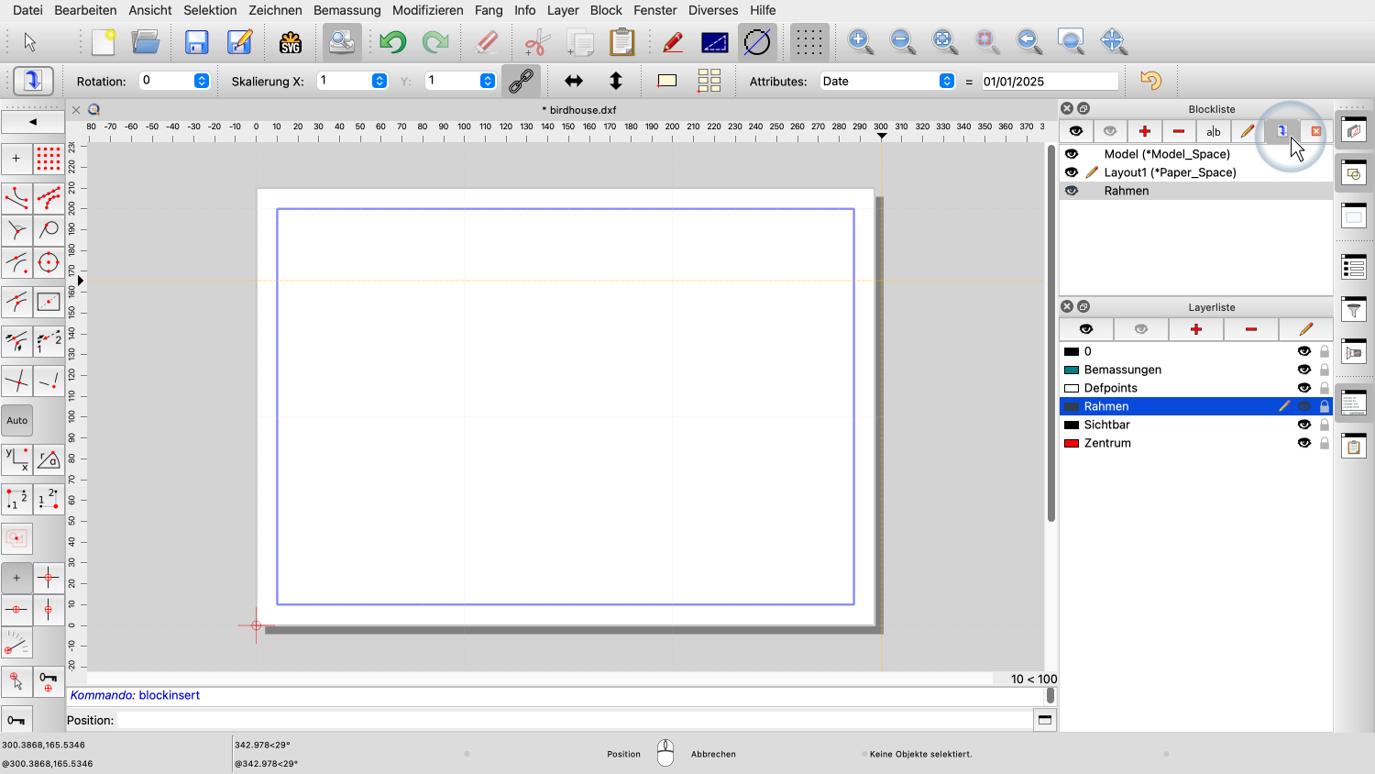The image size is (1375, 774).
Task: Toggle visibility of Zentrum layer
Action: pyautogui.click(x=1303, y=443)
